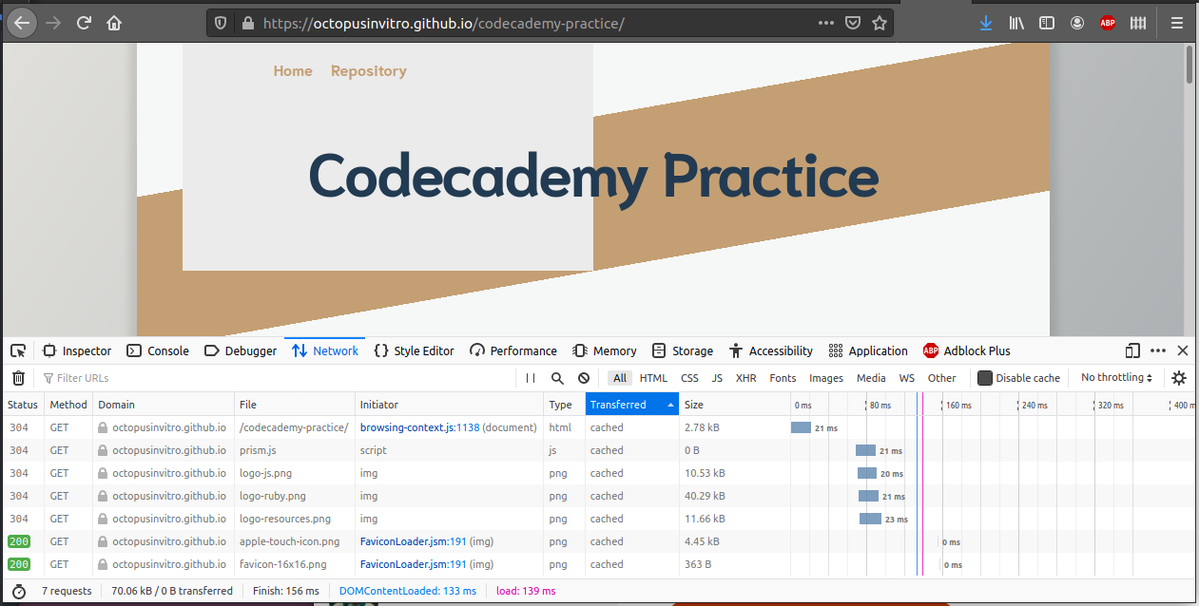Open the Accessibility tab
1199x606 pixels.
tap(770, 350)
